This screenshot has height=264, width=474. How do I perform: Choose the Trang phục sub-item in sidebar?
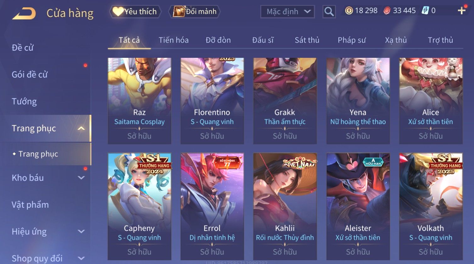click(38, 154)
